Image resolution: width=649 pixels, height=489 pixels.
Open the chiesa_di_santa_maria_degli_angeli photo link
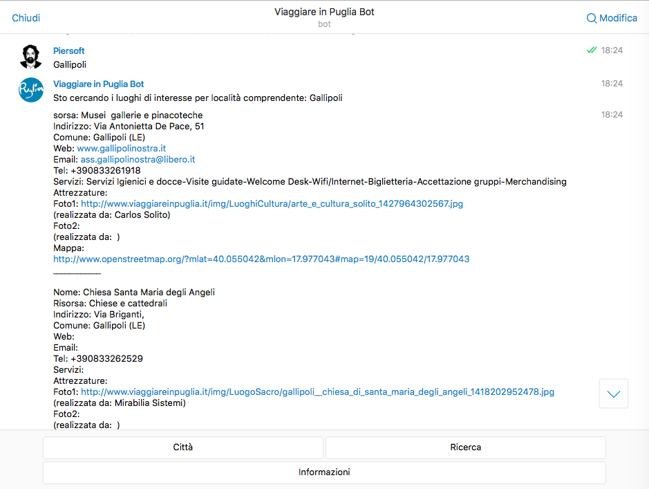(317, 391)
